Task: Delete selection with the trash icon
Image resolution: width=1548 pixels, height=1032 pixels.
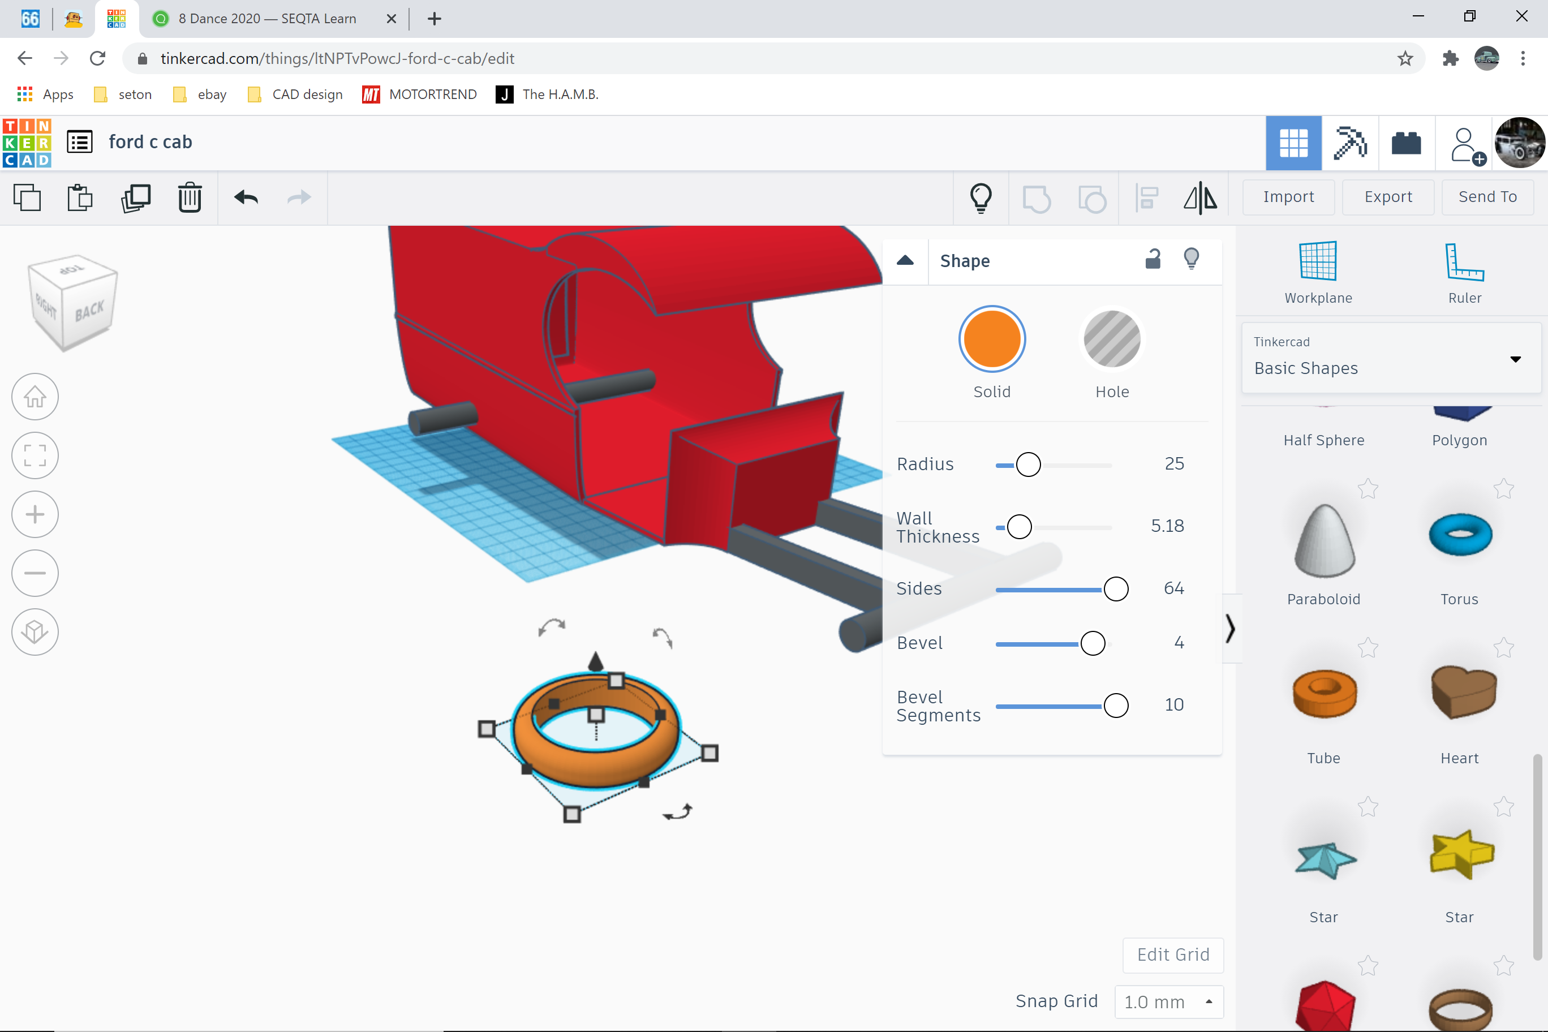Action: pyautogui.click(x=190, y=197)
